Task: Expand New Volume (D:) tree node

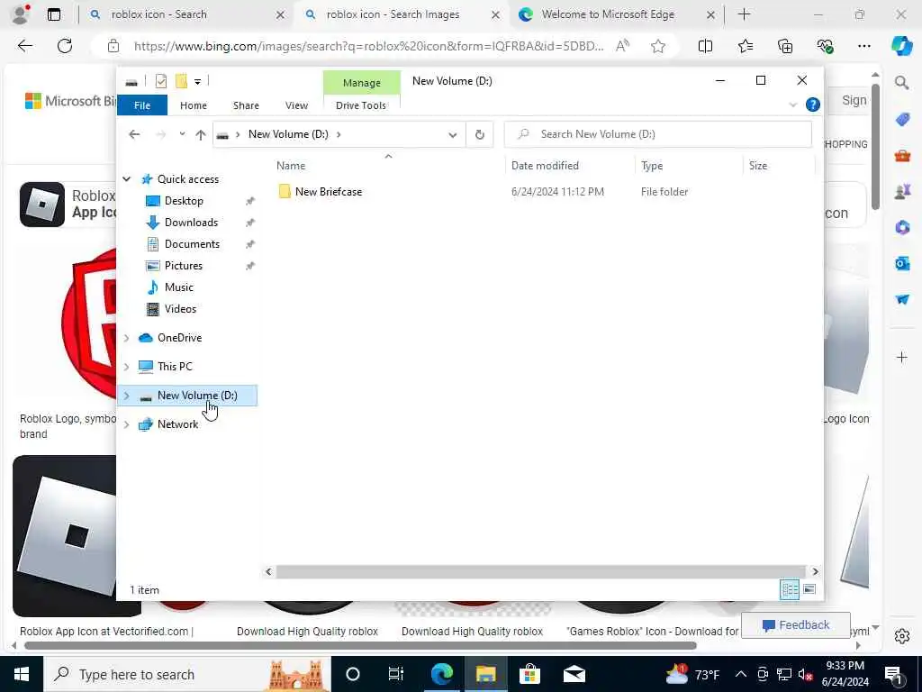Action: click(126, 396)
